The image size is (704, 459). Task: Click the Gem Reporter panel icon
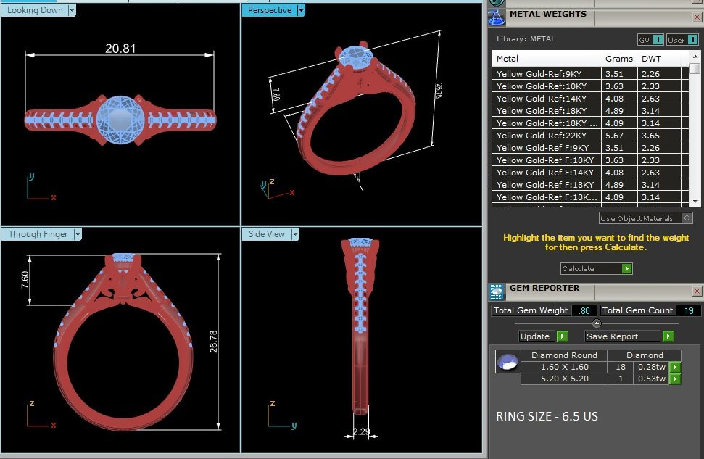pyautogui.click(x=496, y=292)
